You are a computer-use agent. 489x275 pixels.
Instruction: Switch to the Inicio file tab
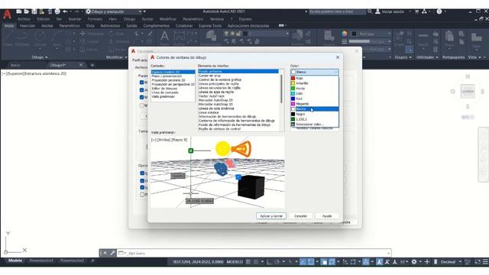point(15,65)
